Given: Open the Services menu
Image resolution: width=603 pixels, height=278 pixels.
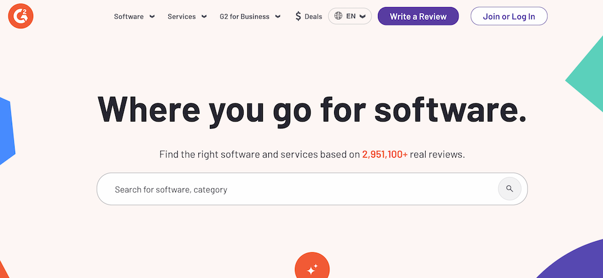Looking at the screenshot, I should (x=182, y=17).
